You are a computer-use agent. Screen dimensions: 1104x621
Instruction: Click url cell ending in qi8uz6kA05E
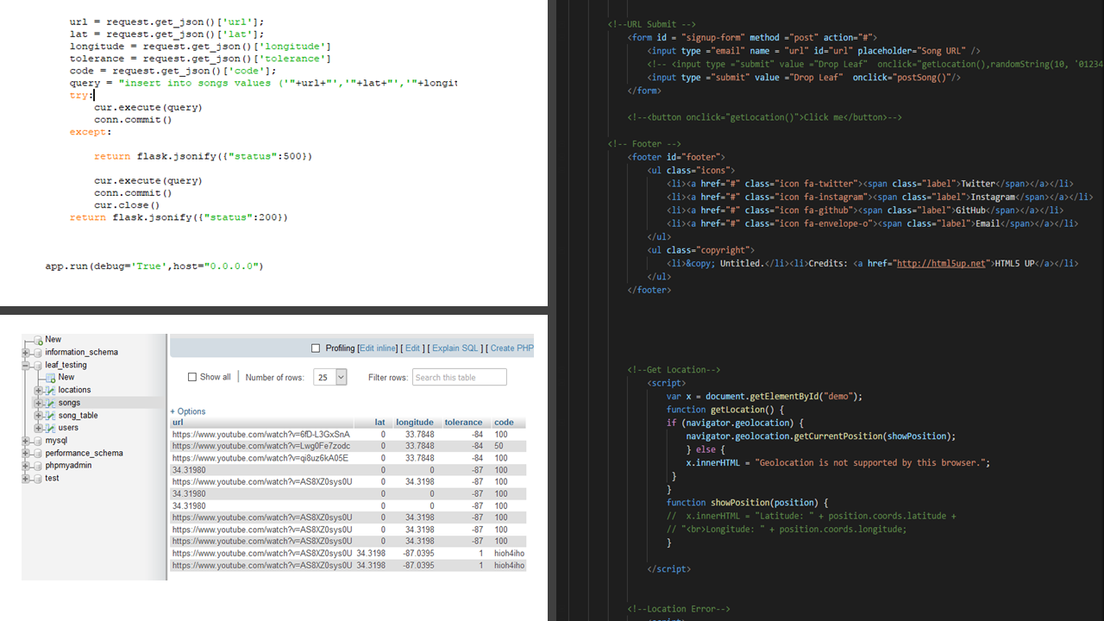tap(261, 458)
